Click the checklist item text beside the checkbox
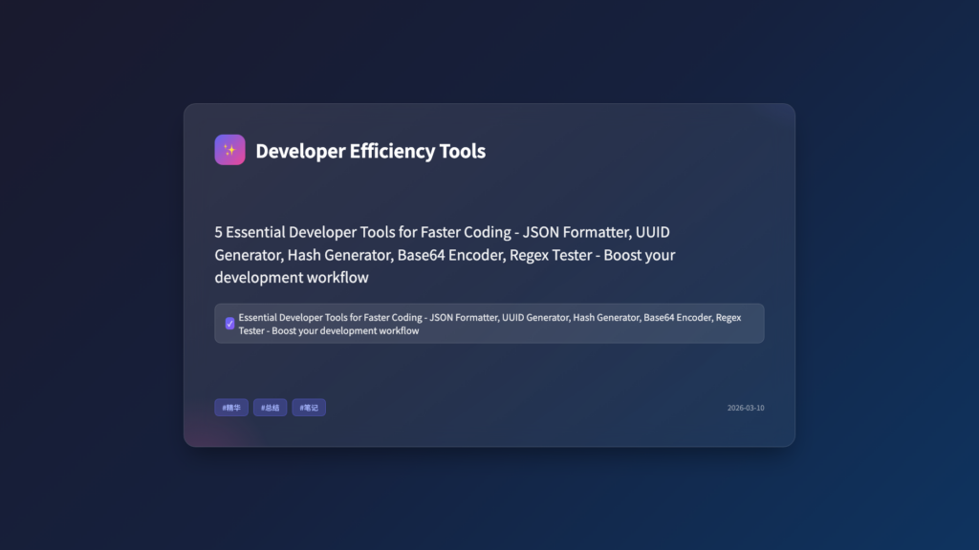The image size is (979, 550). click(489, 324)
